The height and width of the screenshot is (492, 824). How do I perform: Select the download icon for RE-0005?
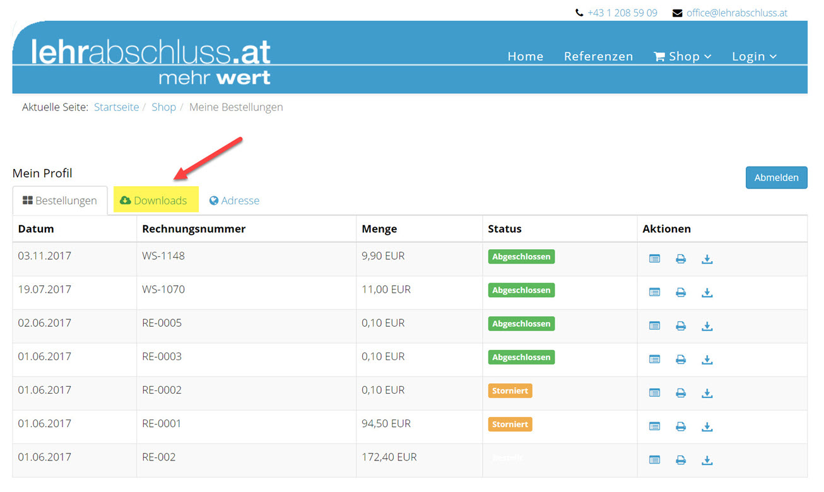(x=707, y=326)
